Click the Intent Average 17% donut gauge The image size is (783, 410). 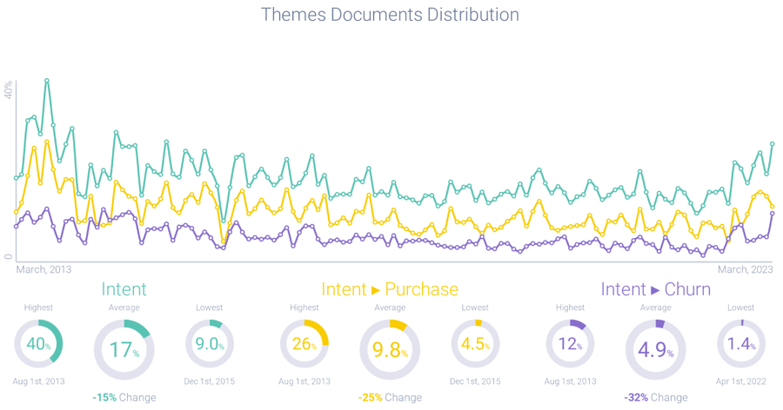[124, 349]
